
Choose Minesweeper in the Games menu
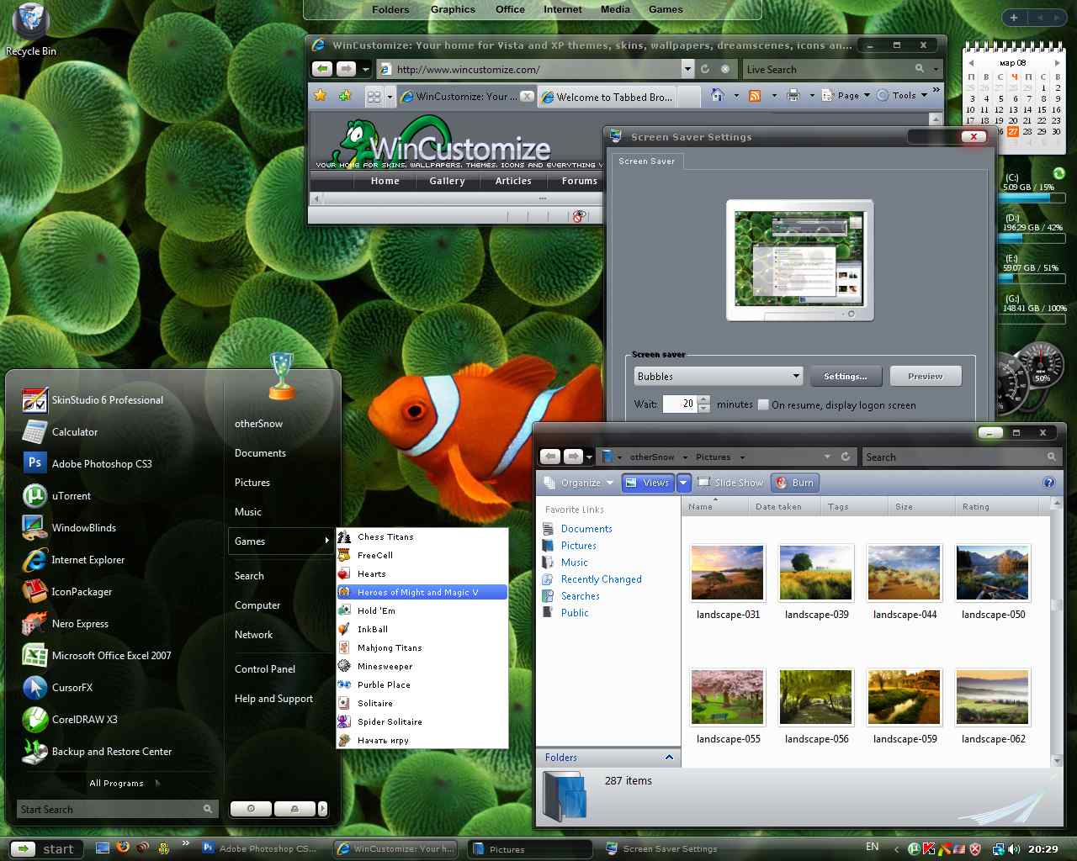422,666
